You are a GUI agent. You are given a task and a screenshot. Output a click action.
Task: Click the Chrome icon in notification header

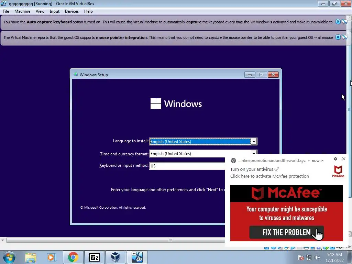pos(233,161)
